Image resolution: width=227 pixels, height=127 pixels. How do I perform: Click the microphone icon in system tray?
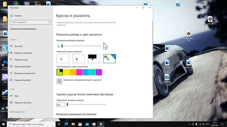[196, 124]
